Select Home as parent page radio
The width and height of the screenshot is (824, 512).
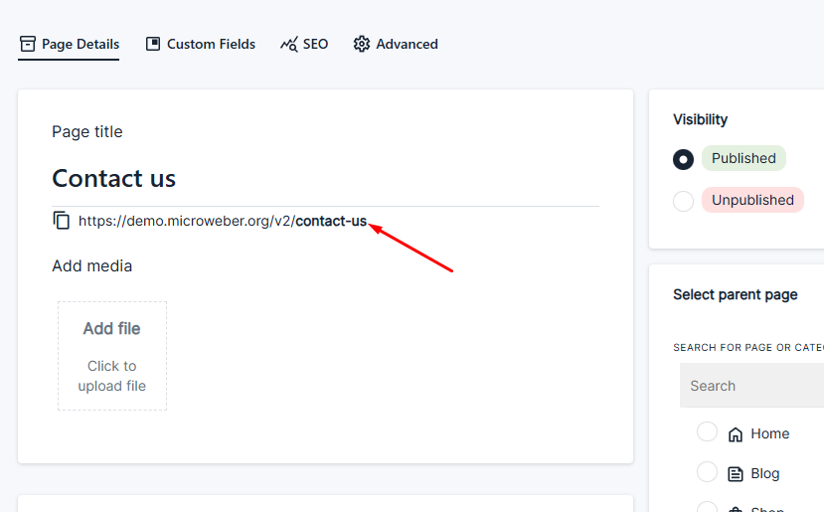point(707,431)
